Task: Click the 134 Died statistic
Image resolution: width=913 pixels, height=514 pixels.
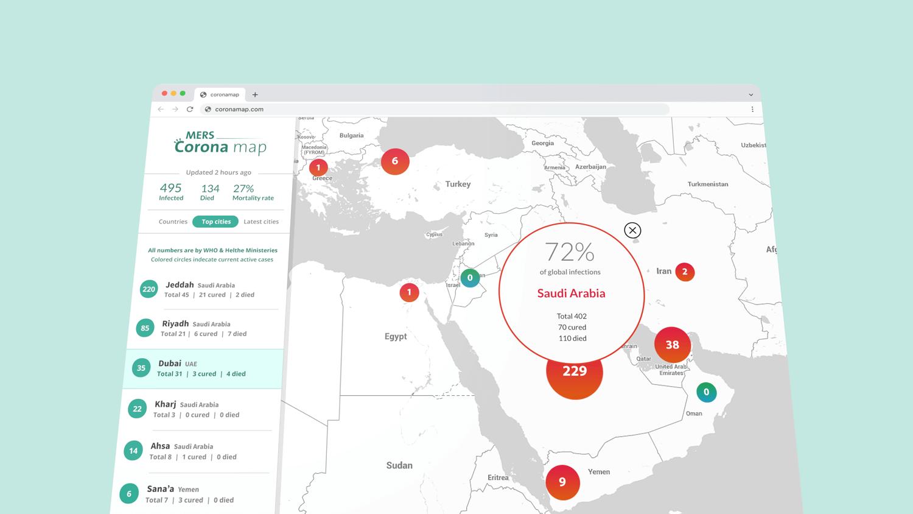Action: coord(209,192)
